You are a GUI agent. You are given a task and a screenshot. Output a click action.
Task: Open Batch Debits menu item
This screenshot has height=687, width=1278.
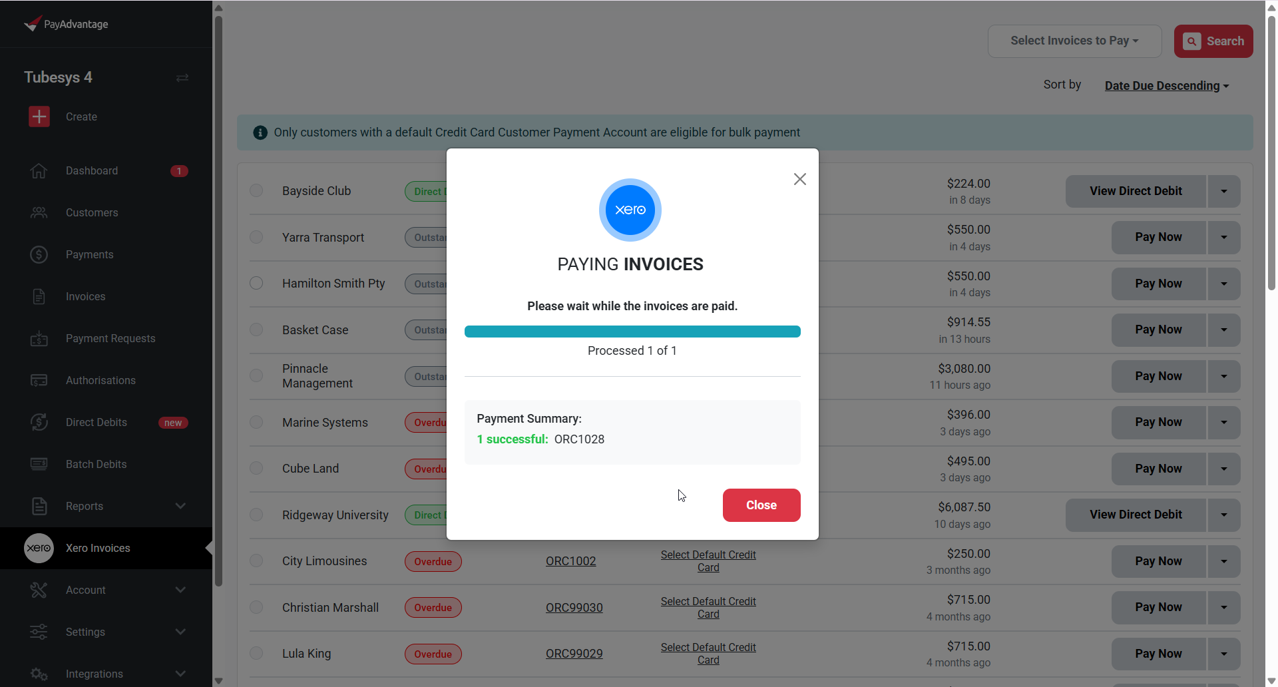point(106,464)
